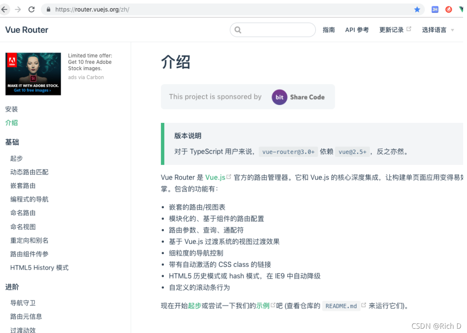467x333 pixels.
Task: Click the magnifier icon in the search box
Action: click(x=237, y=29)
